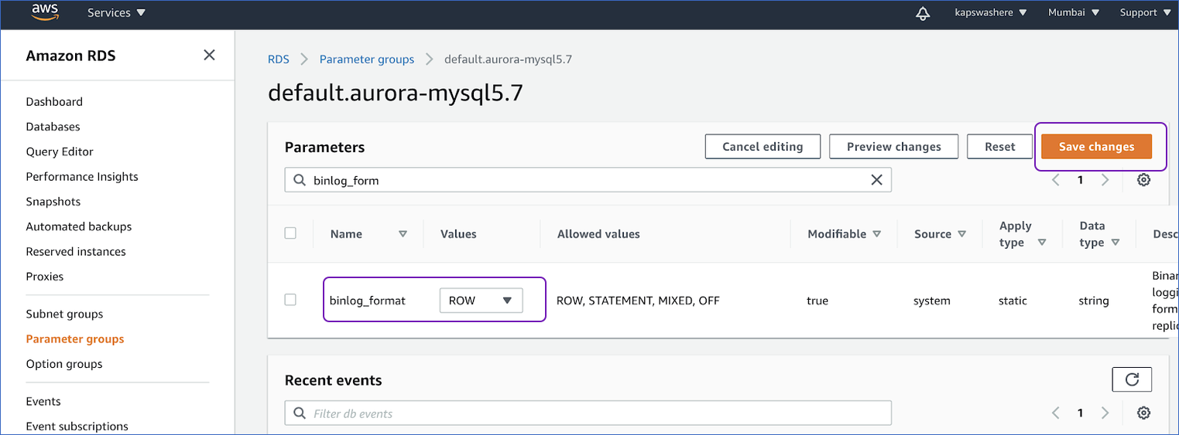Open Query Editor from sidebar
Viewport: 1179px width, 435px height.
[60, 151]
